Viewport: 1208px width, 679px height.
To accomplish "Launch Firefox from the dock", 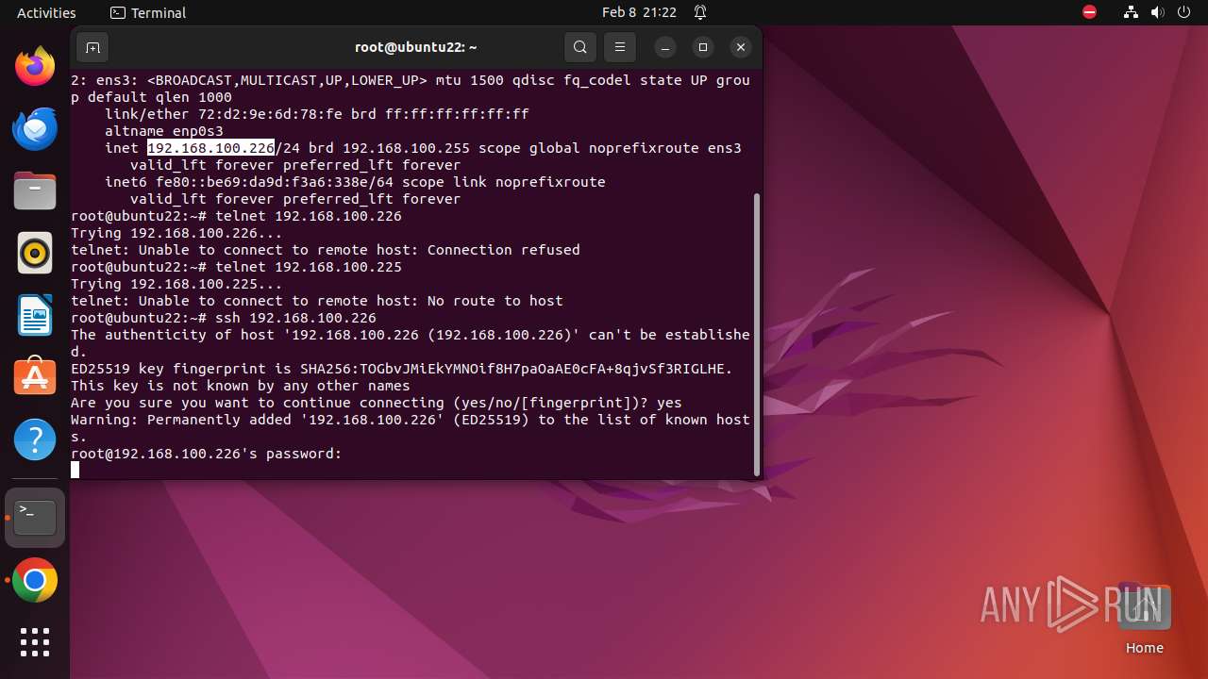I will tap(35, 67).
